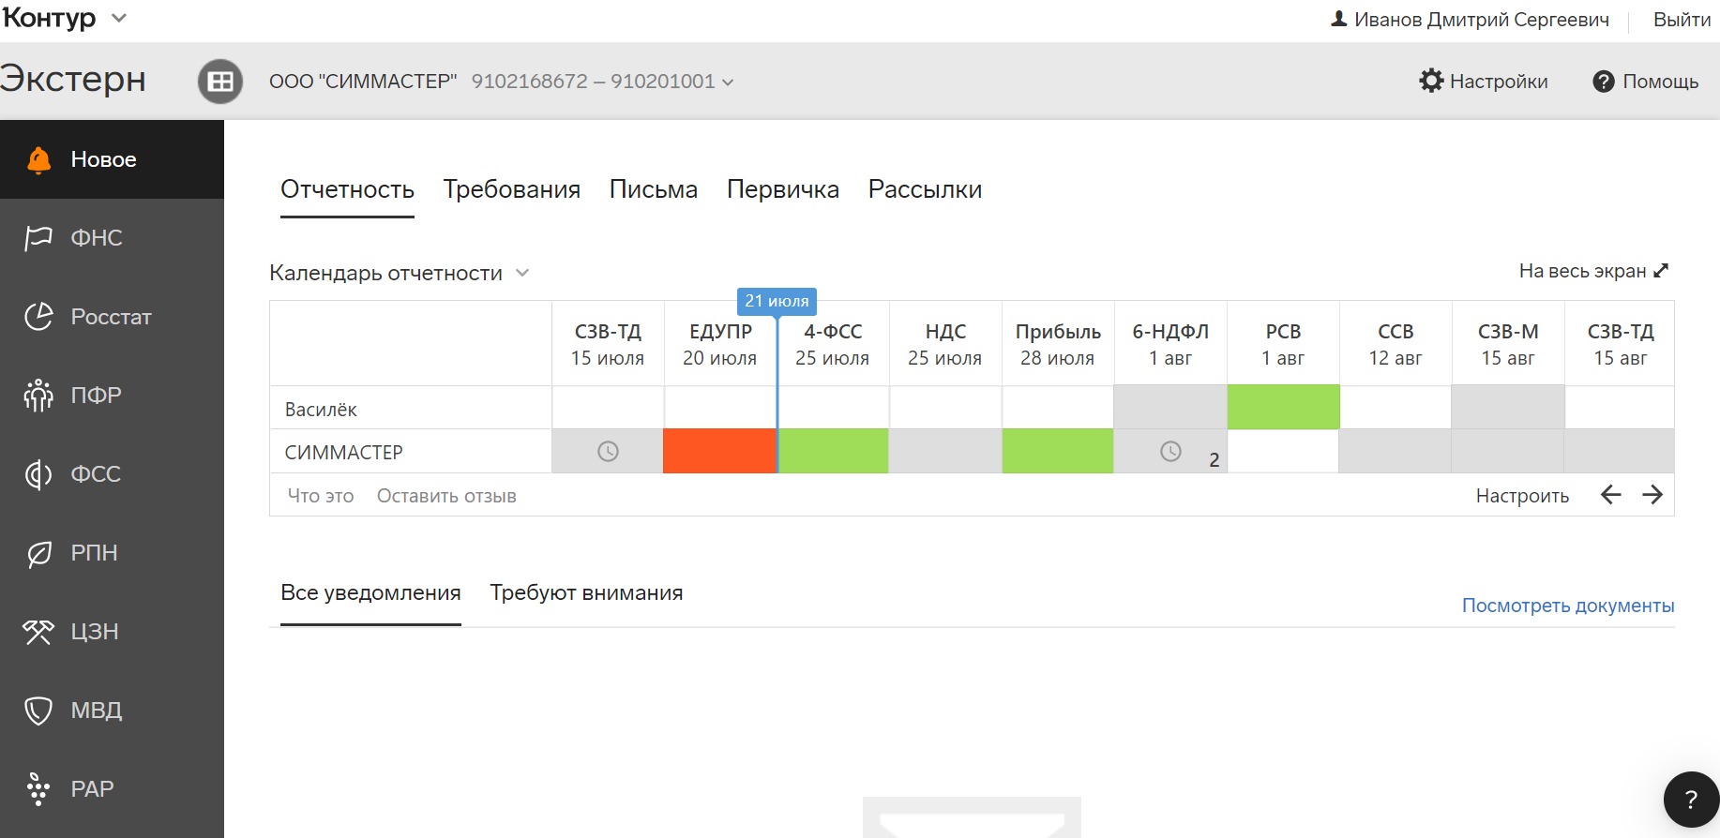Click the НДС 25 июля column header
Screen dimensions: 1720x838
pos(945,344)
